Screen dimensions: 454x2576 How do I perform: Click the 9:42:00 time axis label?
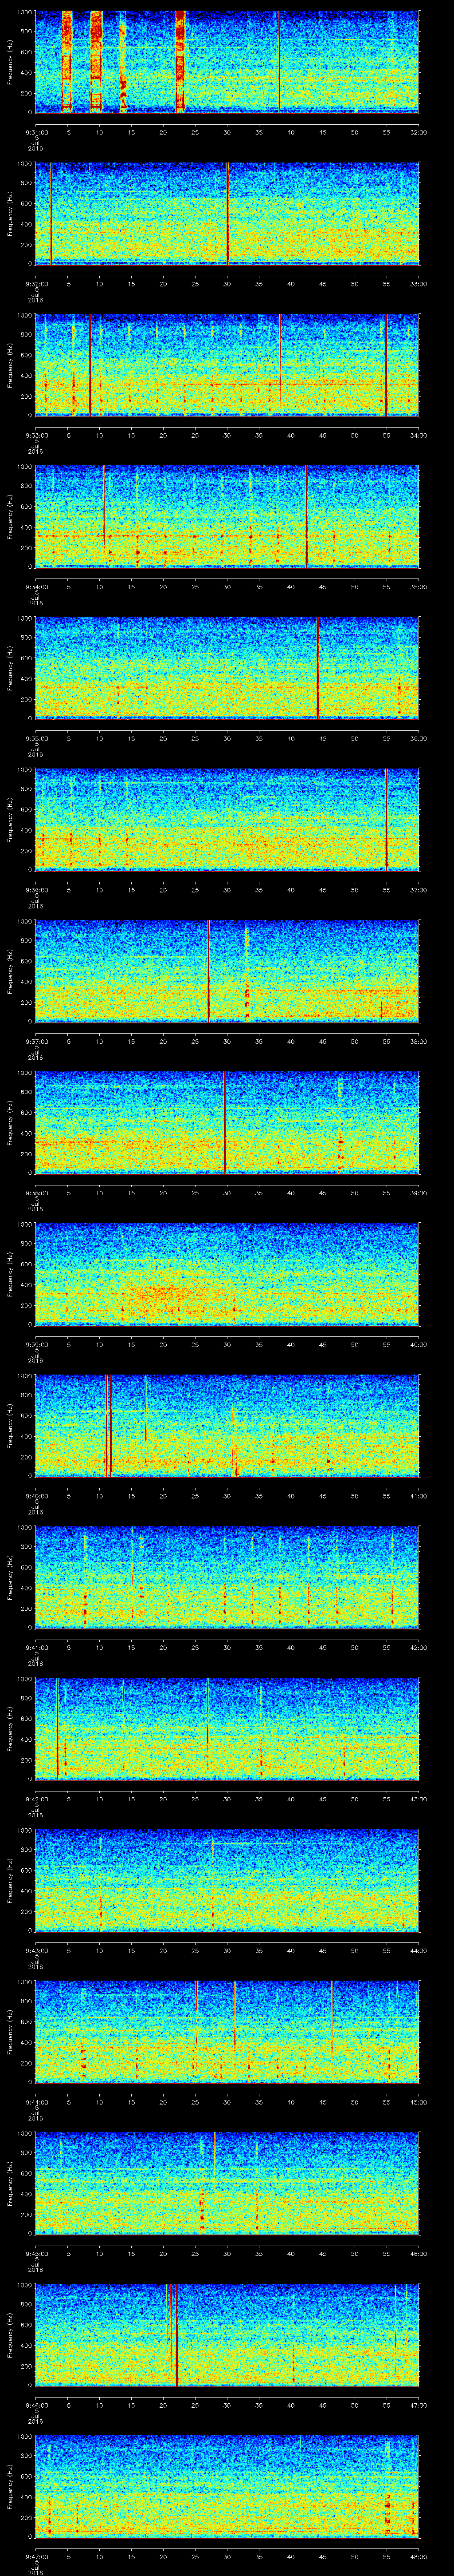[36, 1798]
